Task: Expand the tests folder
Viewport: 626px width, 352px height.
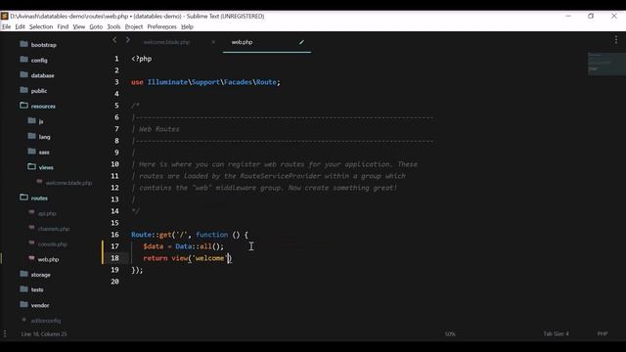Action: coord(23,289)
